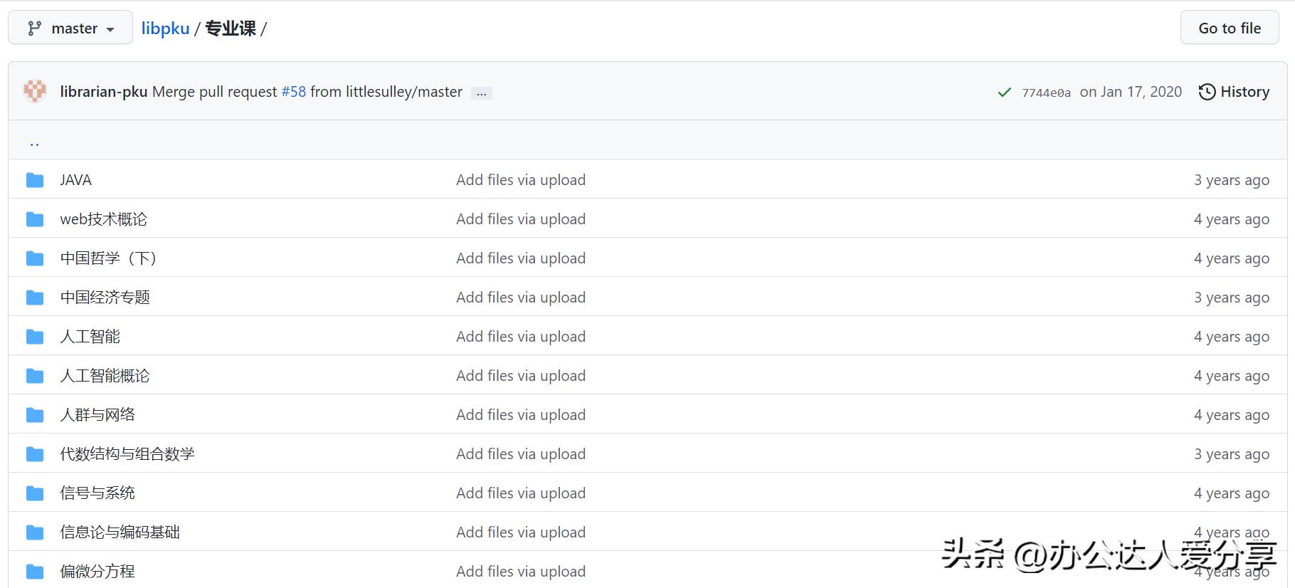Open the JAVA row commit message
Viewport: 1295px width, 588px height.
(x=521, y=180)
